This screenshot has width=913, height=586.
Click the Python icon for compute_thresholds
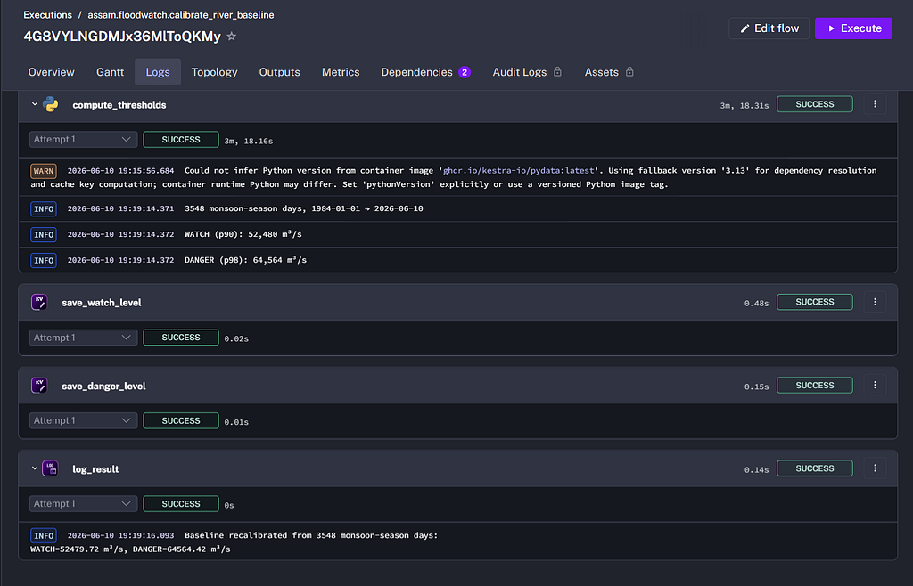coord(51,105)
